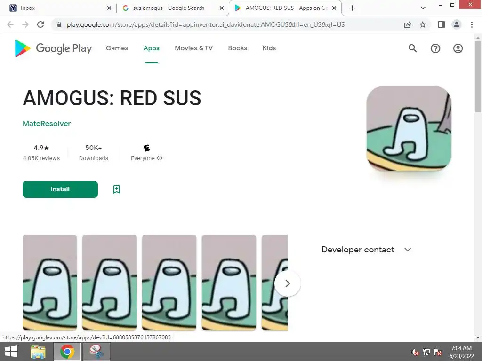Click the scrollbar up arrow
The height and width of the screenshot is (361, 482).
coord(478,37)
